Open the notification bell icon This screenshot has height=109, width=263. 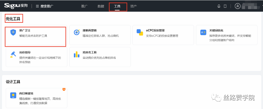(x=219, y=6)
